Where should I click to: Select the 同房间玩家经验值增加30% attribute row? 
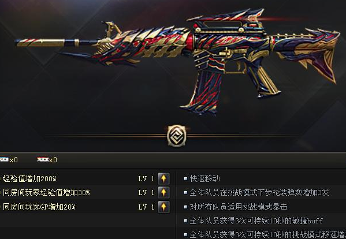pyautogui.click(x=85, y=192)
